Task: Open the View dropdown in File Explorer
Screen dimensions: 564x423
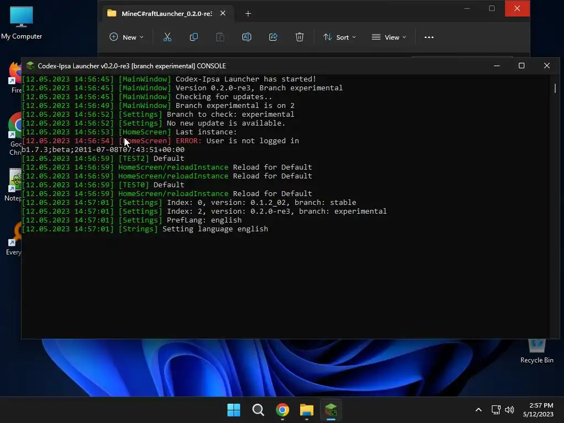Action: point(389,37)
